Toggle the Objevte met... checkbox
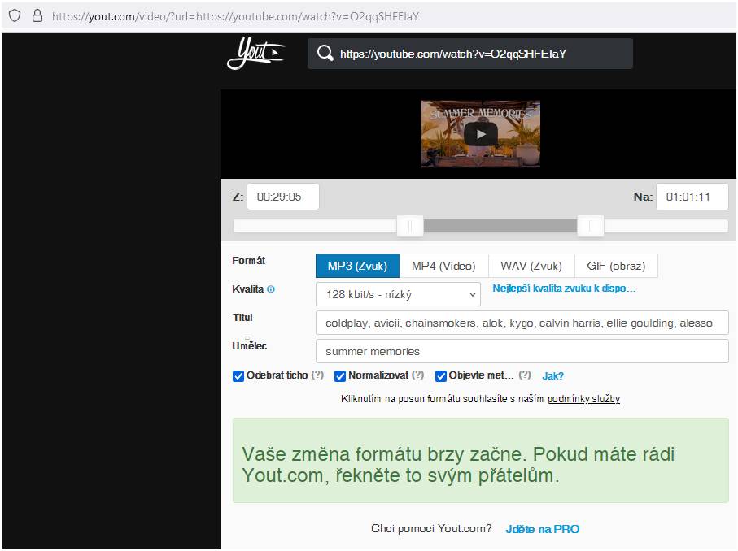 coord(441,376)
